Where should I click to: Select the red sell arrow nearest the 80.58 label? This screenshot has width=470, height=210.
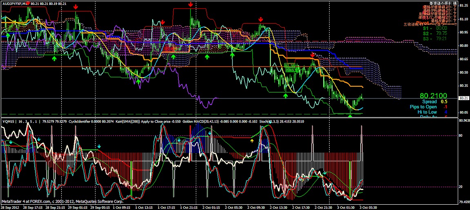(x=312, y=55)
